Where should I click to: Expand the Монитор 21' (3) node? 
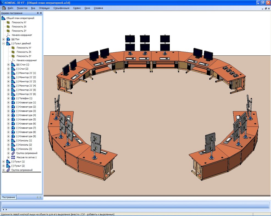point(8,82)
